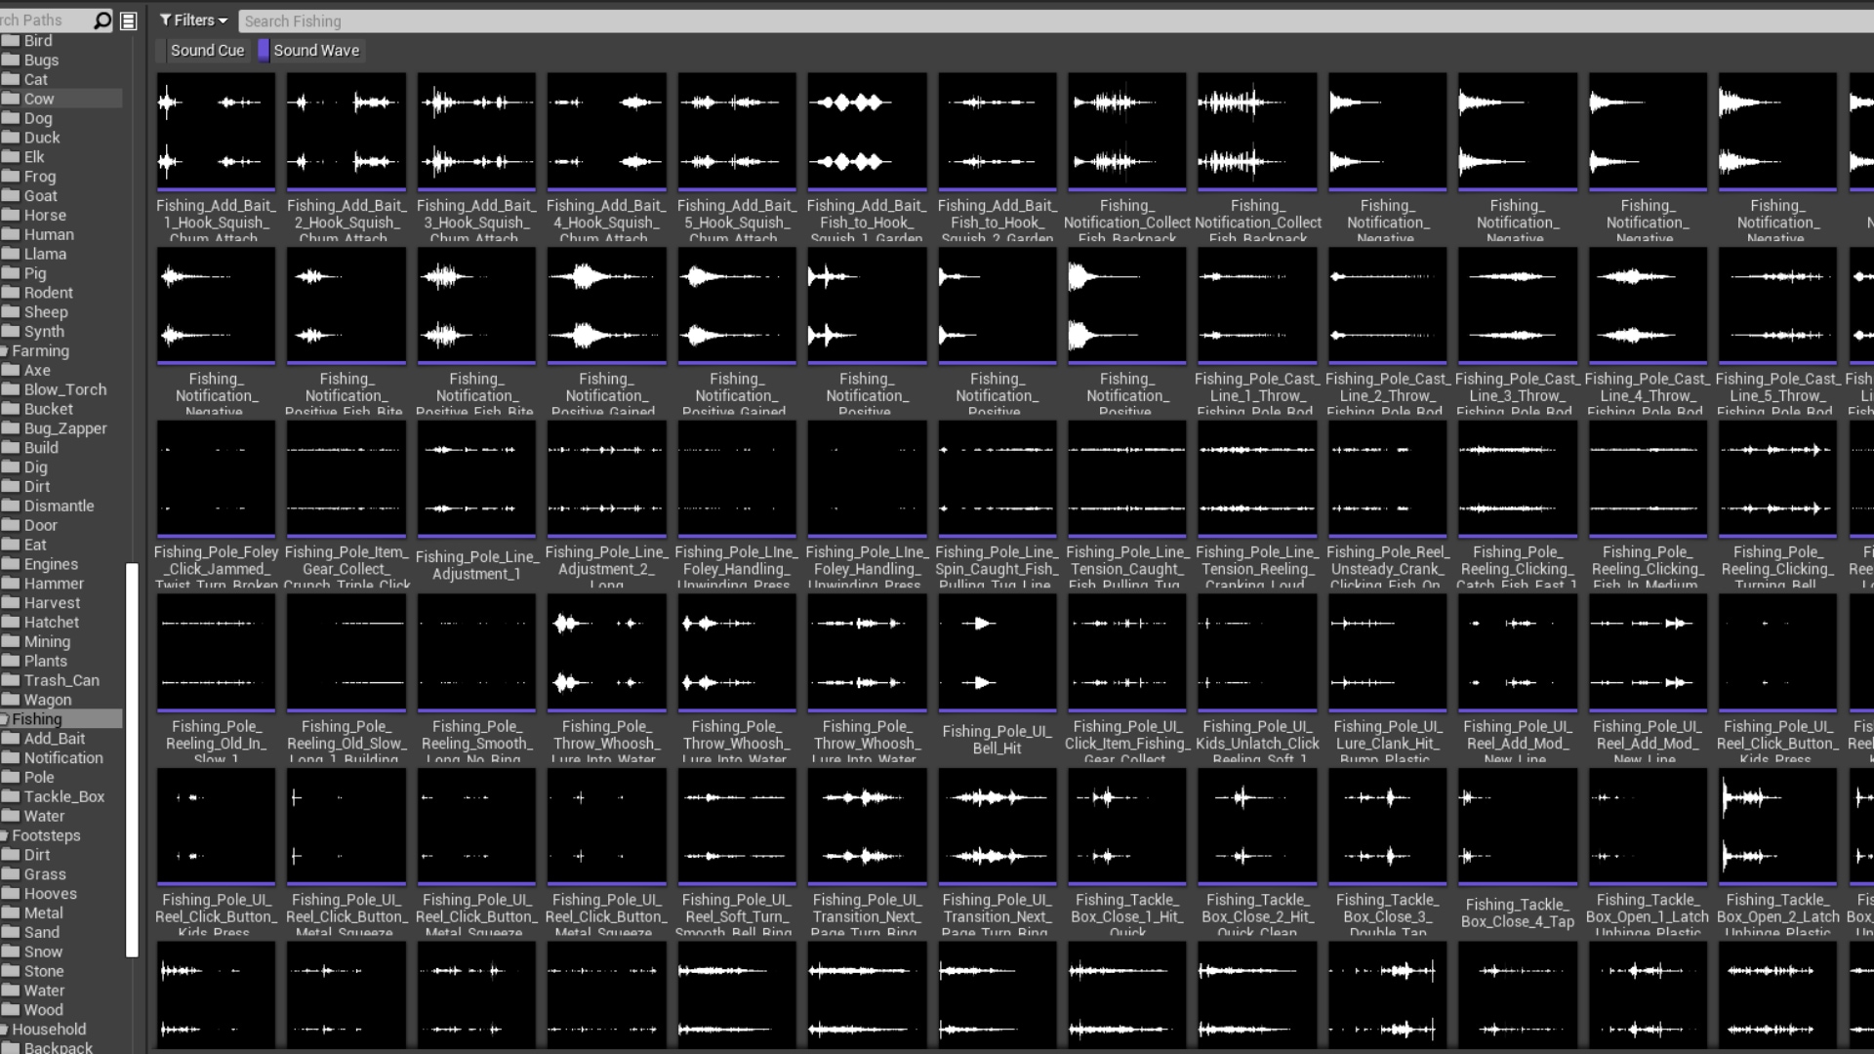Toggle the Sound Cue filter

click(207, 51)
